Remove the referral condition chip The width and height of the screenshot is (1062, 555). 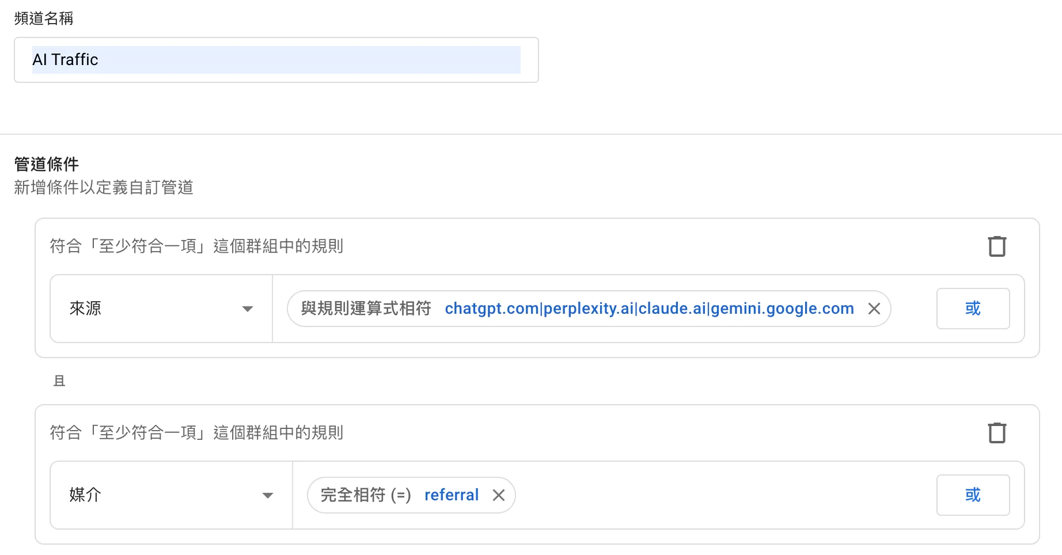pos(499,495)
